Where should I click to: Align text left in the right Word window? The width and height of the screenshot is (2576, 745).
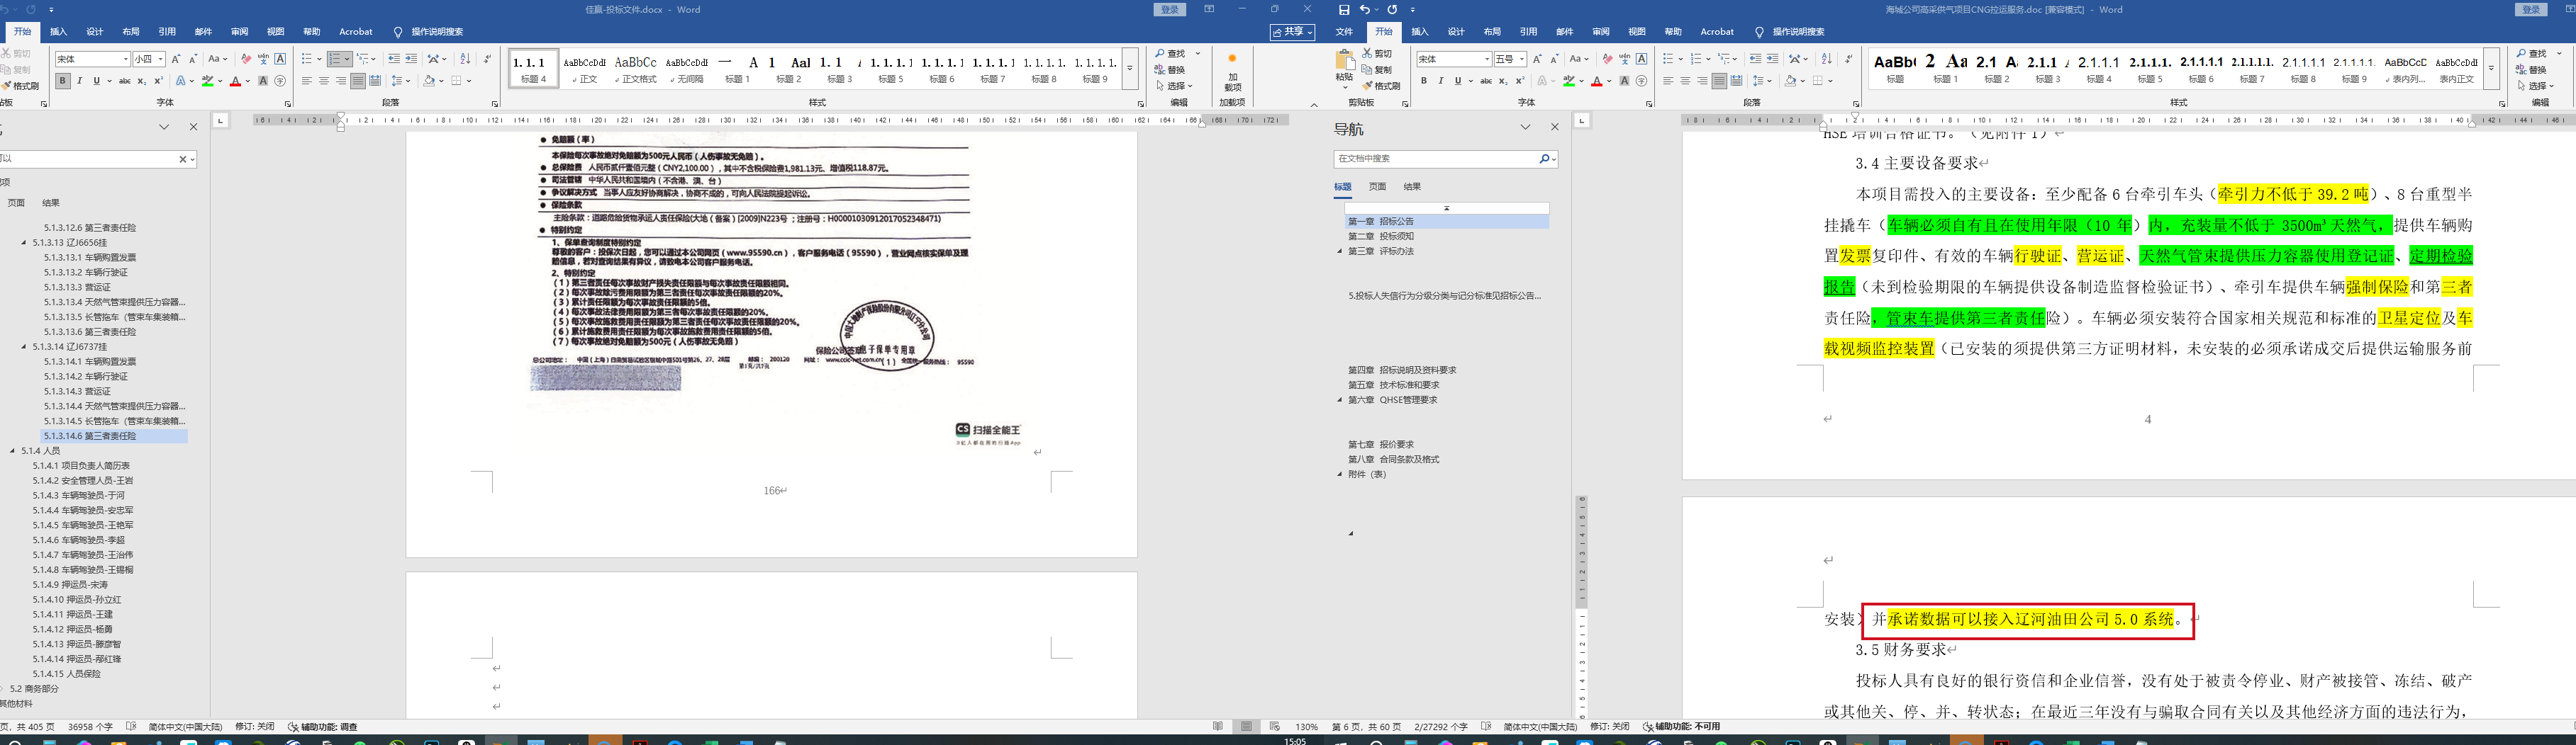click(1668, 81)
